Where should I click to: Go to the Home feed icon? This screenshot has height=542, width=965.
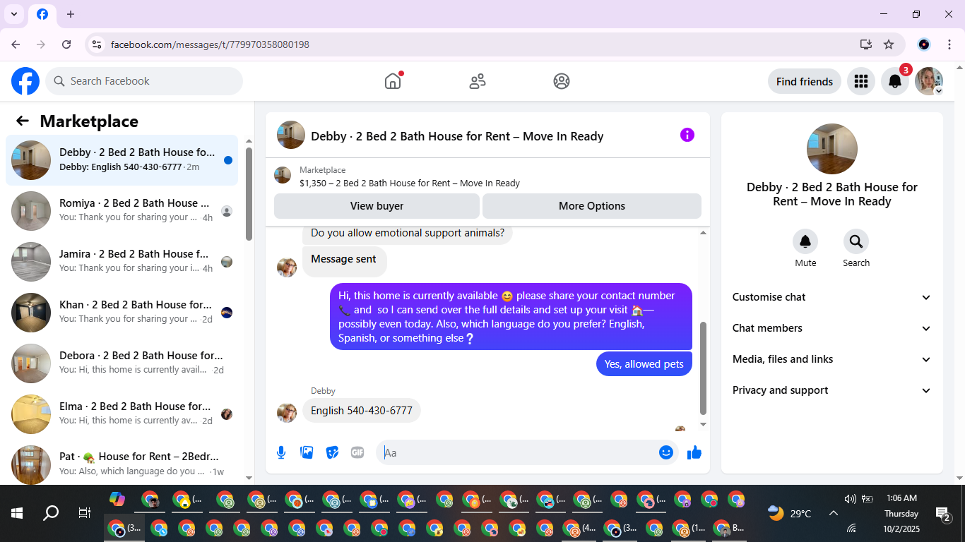(393, 81)
